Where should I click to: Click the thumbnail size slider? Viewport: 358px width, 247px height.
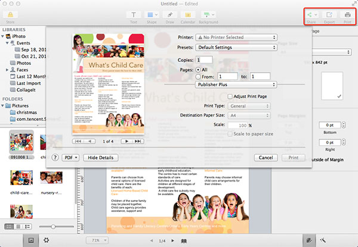53,227
